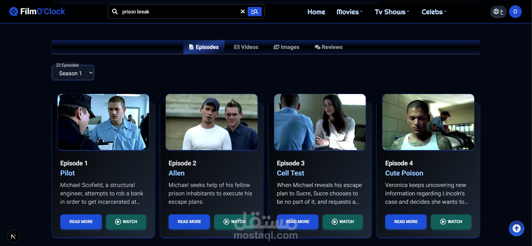Click the magnifier icon in search box

click(x=115, y=11)
